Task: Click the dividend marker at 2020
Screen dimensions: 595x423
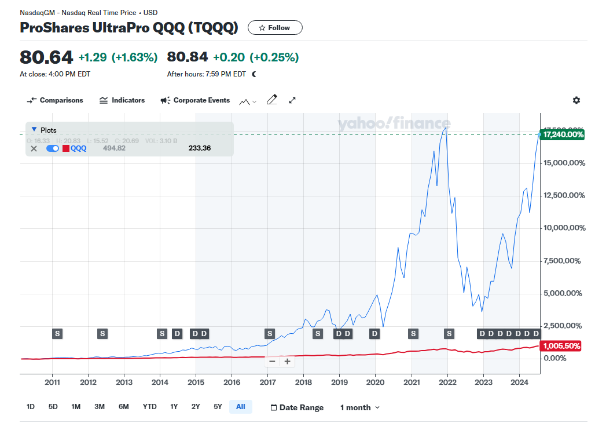Action: tap(374, 334)
